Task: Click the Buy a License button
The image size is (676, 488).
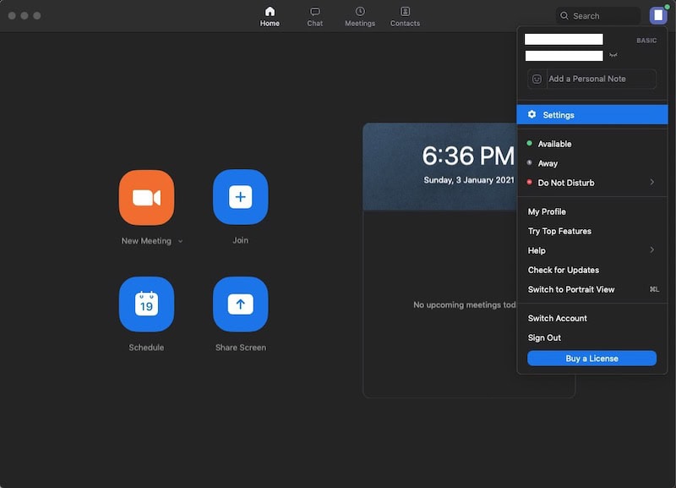Action: (591, 359)
